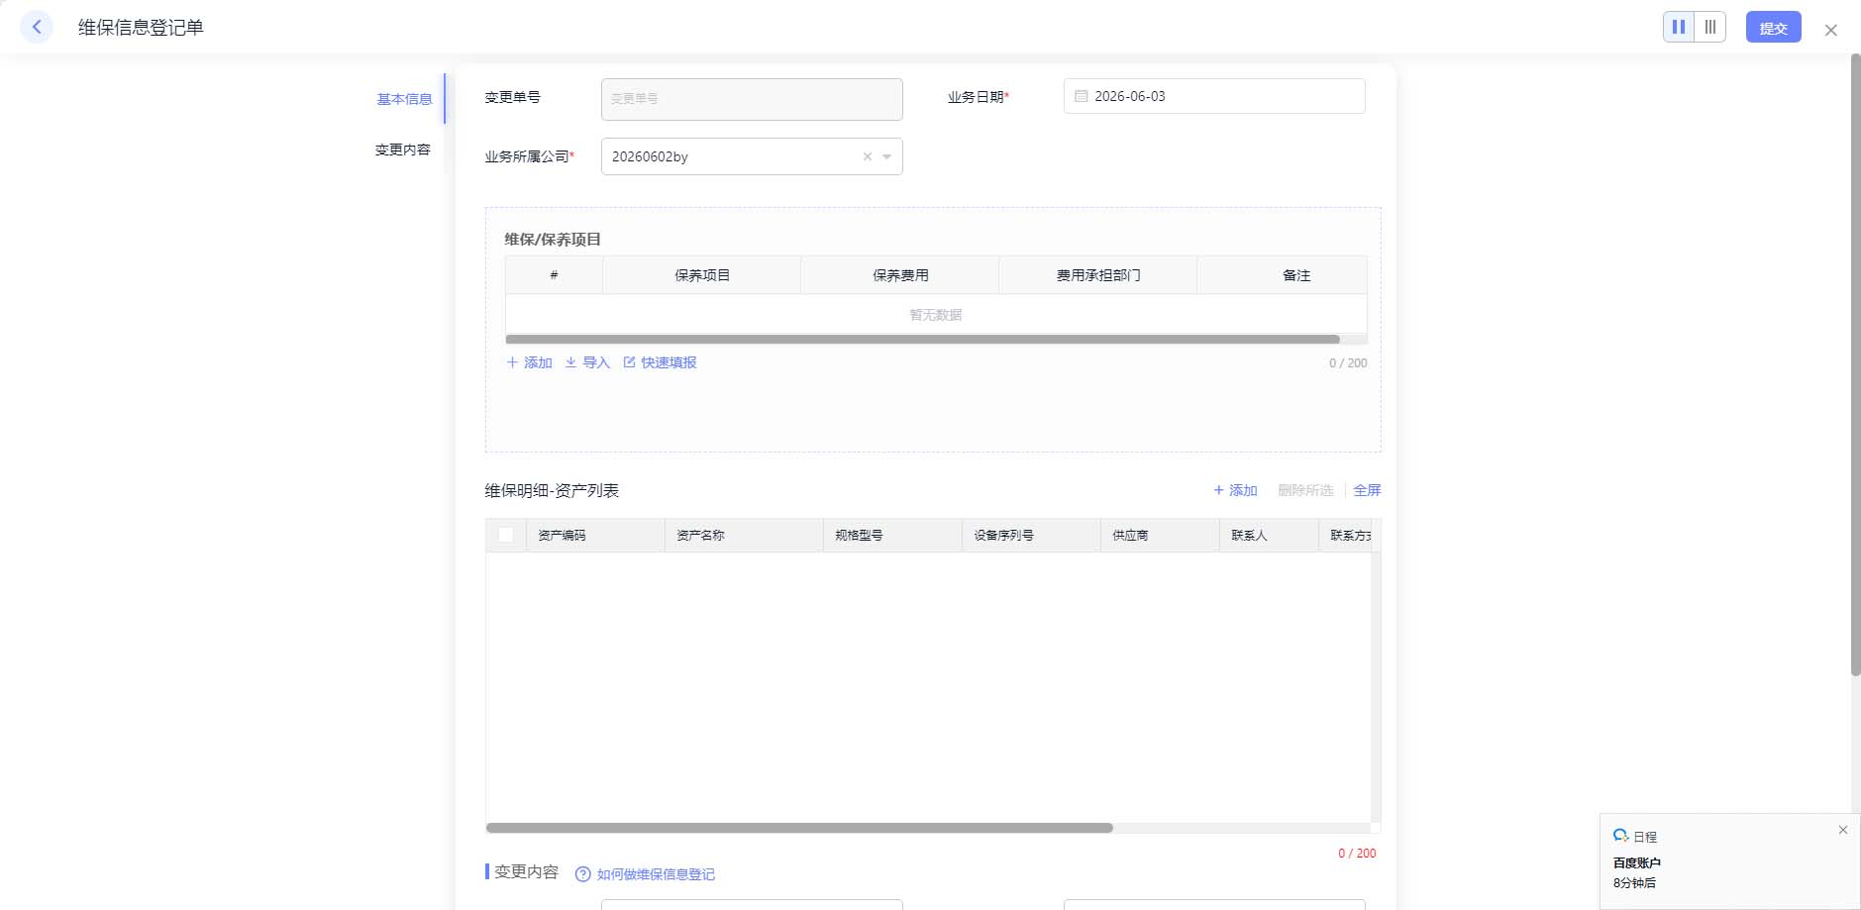Click the page vertical scrollbar
The width and height of the screenshot is (1861, 910).
coord(1855,364)
